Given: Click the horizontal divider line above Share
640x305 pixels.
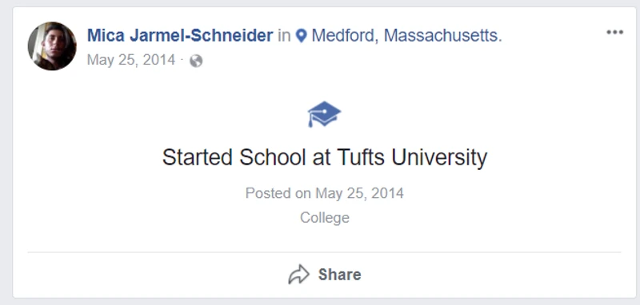Looking at the screenshot, I should pyautogui.click(x=324, y=252).
